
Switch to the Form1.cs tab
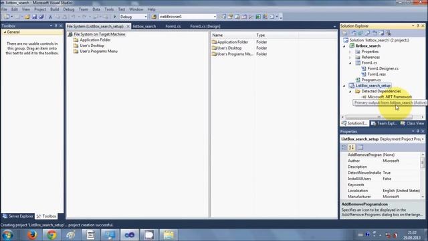point(173,27)
